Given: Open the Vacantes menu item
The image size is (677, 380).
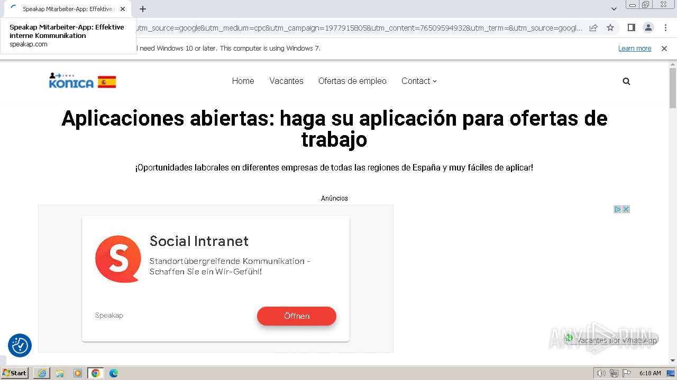Looking at the screenshot, I should point(286,81).
